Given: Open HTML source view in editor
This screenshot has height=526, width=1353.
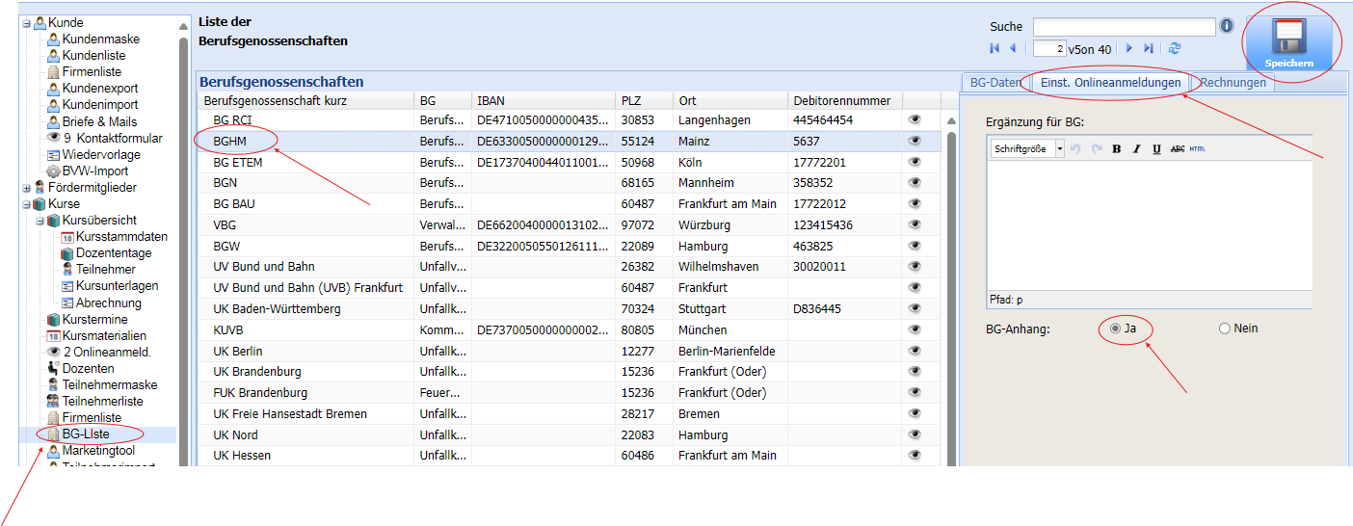Looking at the screenshot, I should [x=1198, y=149].
